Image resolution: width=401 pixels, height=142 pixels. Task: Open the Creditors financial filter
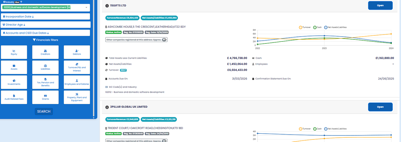[46, 52]
